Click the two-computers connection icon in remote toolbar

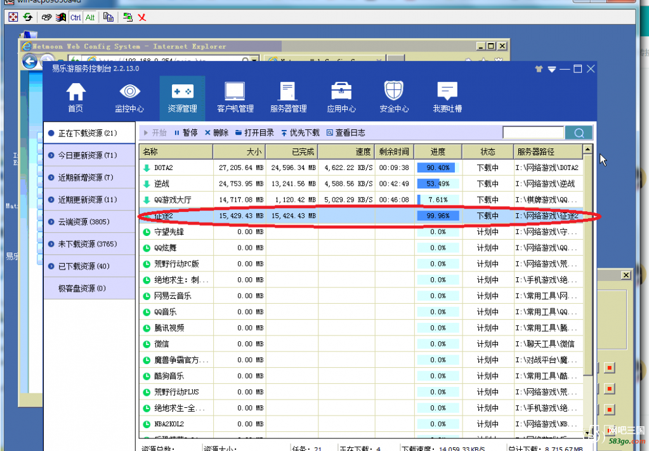(128, 17)
